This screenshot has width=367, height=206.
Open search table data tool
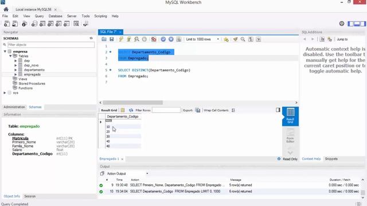[x=76, y=23]
